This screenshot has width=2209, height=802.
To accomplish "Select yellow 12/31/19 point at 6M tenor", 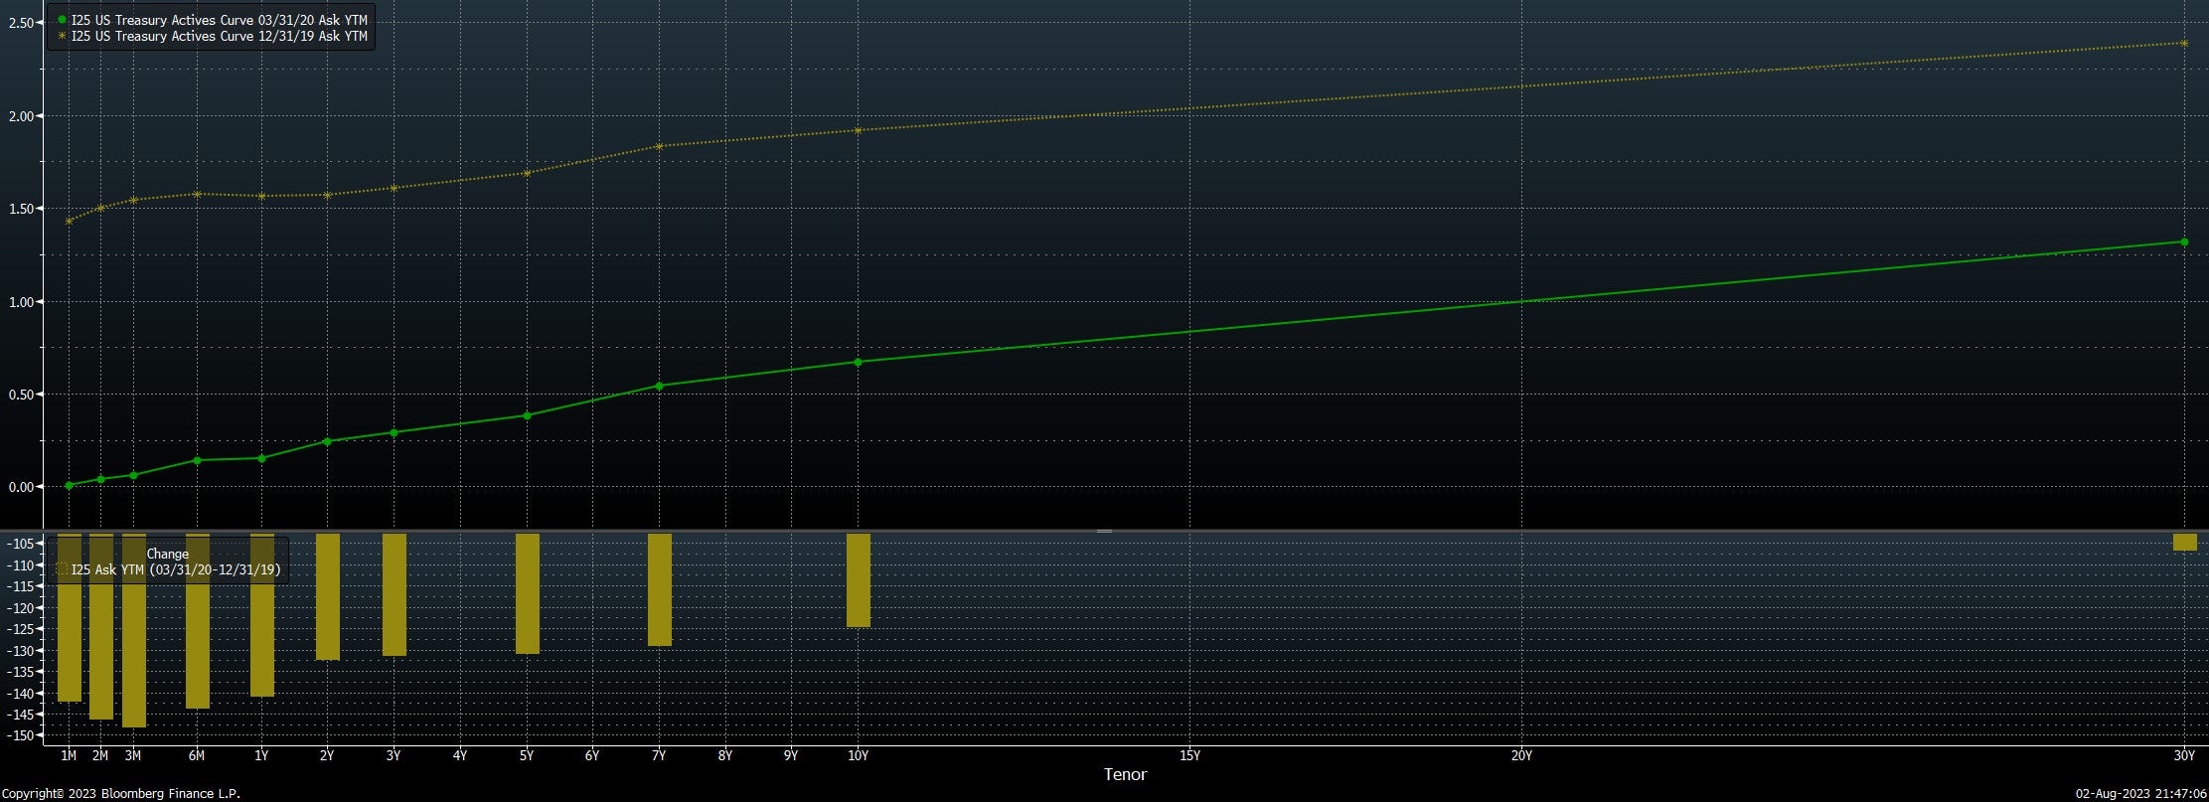I will point(197,194).
